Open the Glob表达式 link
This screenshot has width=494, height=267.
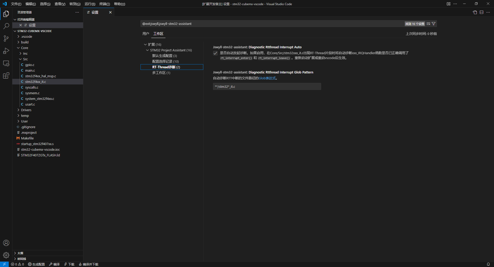tap(267, 78)
